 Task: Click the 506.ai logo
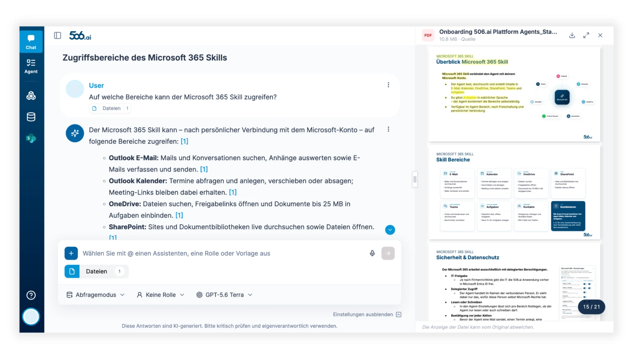click(80, 35)
